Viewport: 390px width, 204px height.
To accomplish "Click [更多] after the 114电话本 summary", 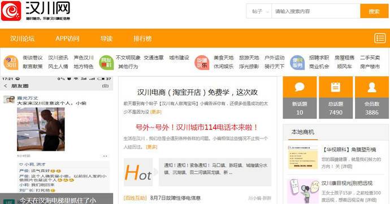I will click(x=151, y=147).
